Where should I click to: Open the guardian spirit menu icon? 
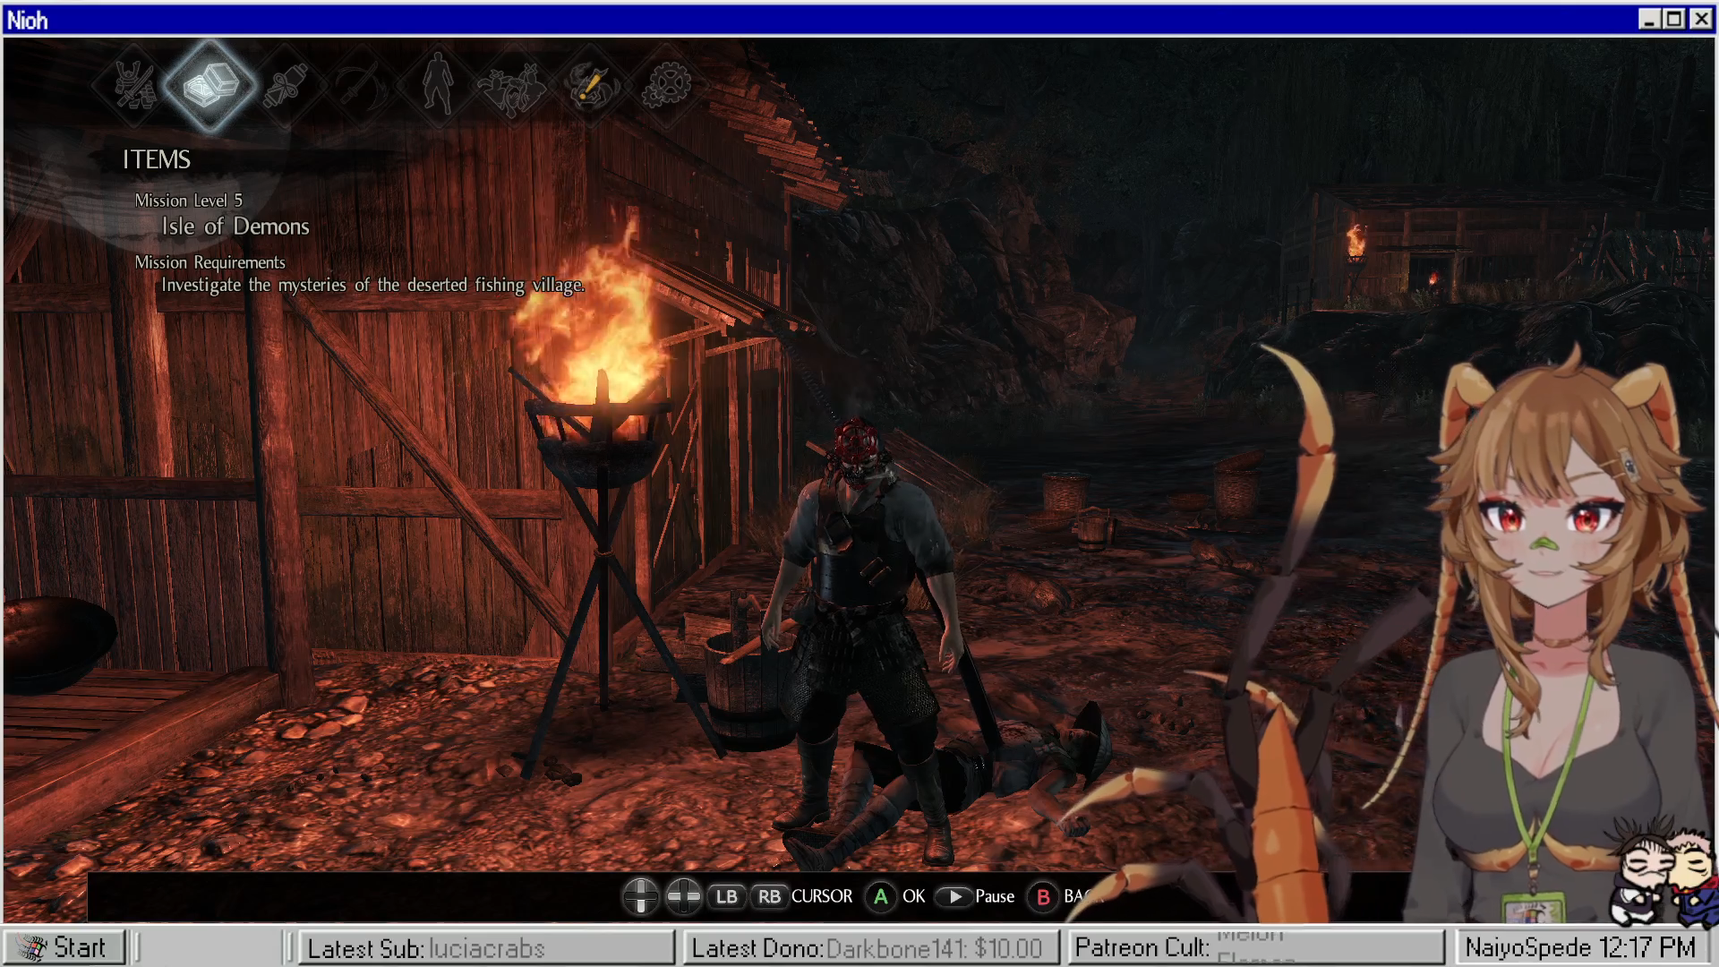click(x=513, y=86)
